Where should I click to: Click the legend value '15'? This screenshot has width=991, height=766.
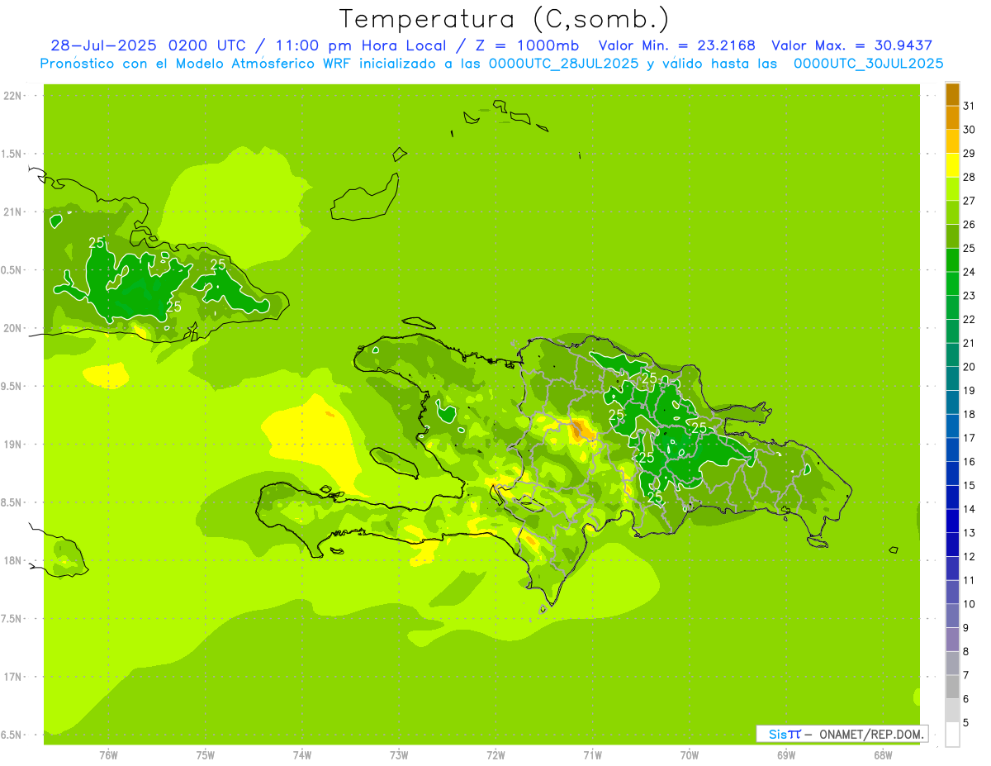pyautogui.click(x=969, y=485)
